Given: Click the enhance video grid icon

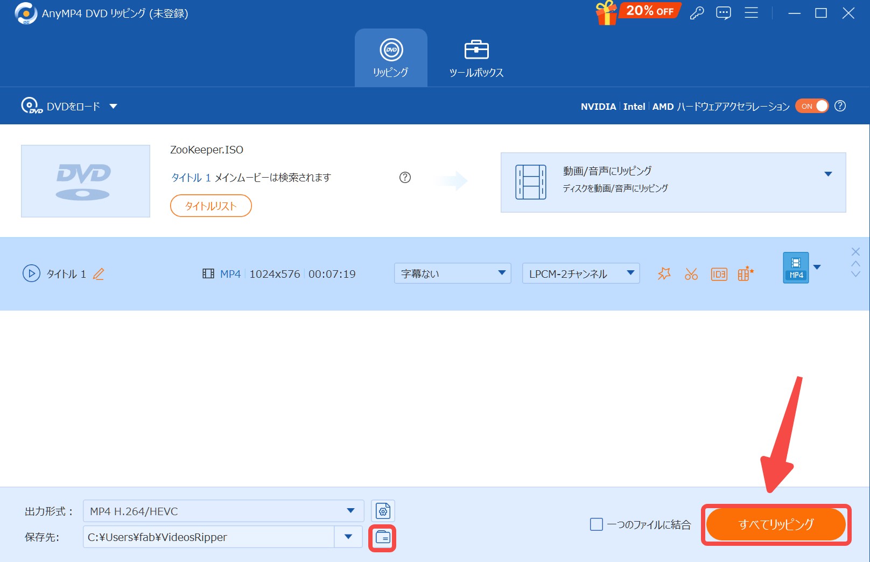Looking at the screenshot, I should [746, 274].
